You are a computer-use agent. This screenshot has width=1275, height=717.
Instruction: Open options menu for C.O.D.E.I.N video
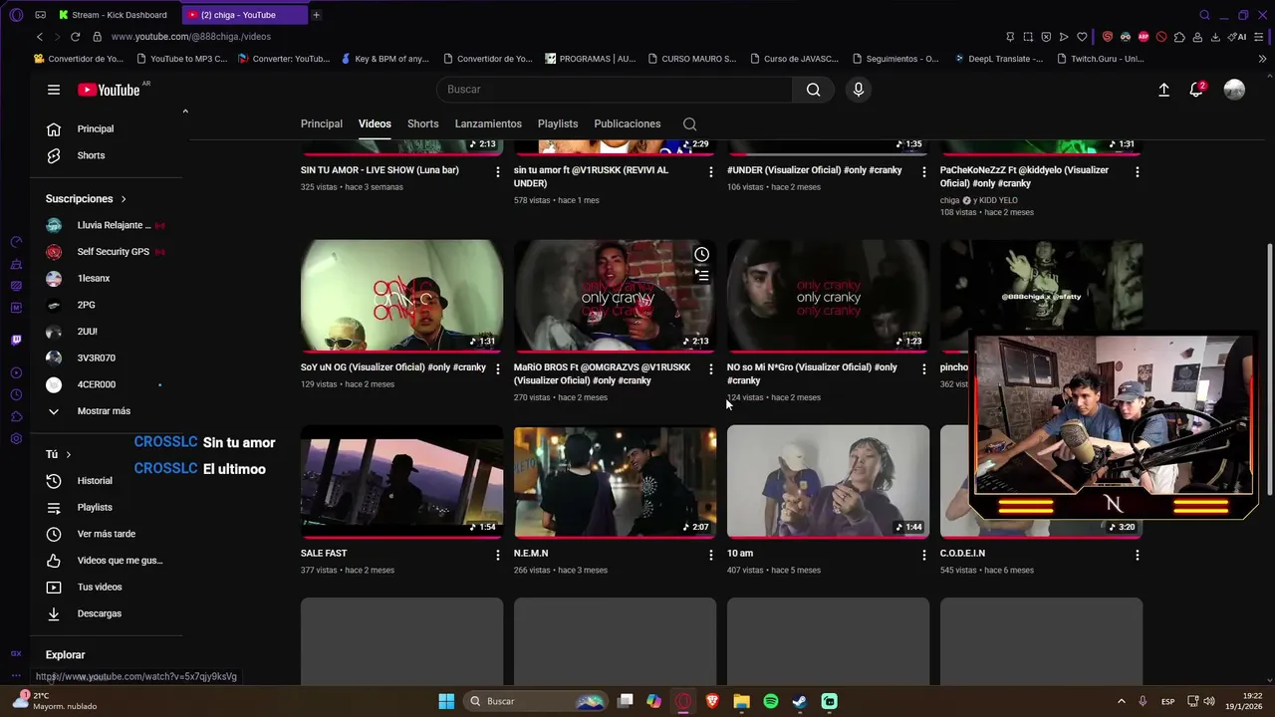tap(1137, 555)
